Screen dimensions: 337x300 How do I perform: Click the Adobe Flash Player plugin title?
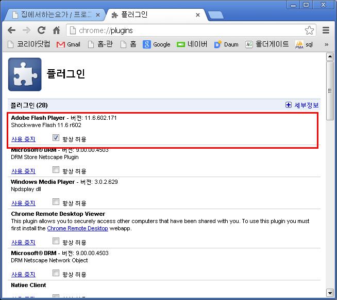click(x=38, y=118)
